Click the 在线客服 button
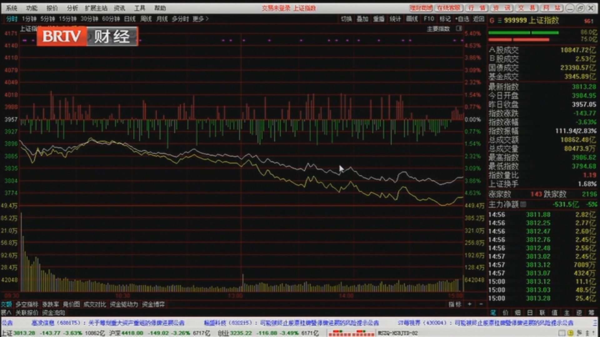600x337 pixels. pyautogui.click(x=448, y=8)
